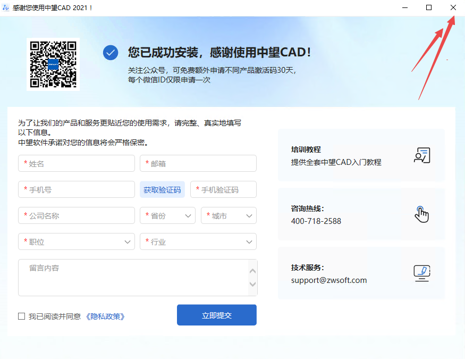465x359 pixels.
Task: Close the ZWCAD 2021 thank-you window
Action: click(x=453, y=7)
